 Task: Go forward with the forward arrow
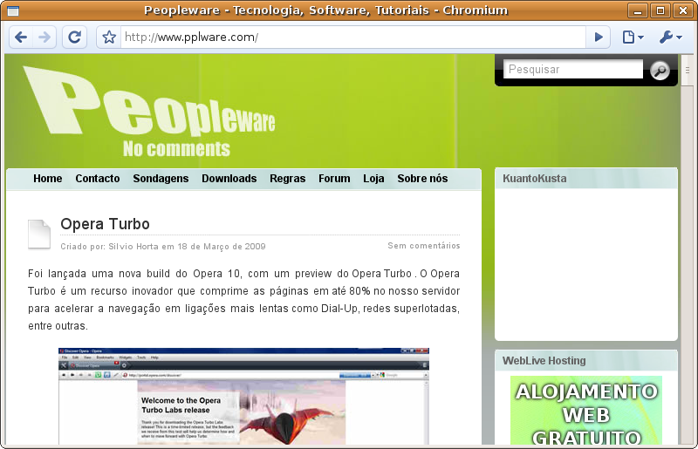click(x=44, y=37)
